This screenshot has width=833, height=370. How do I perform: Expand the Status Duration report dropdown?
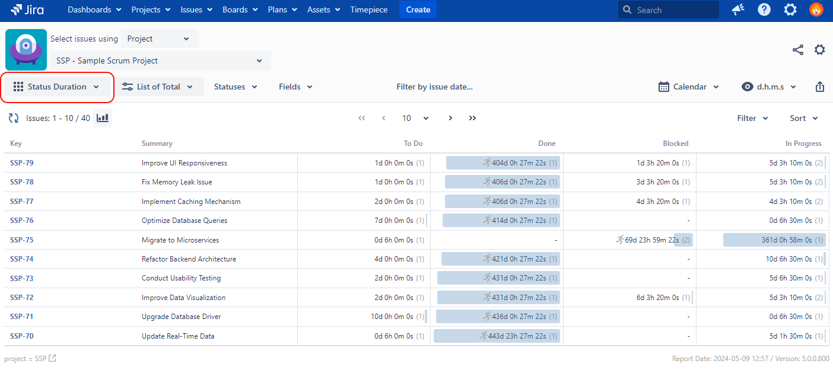58,87
